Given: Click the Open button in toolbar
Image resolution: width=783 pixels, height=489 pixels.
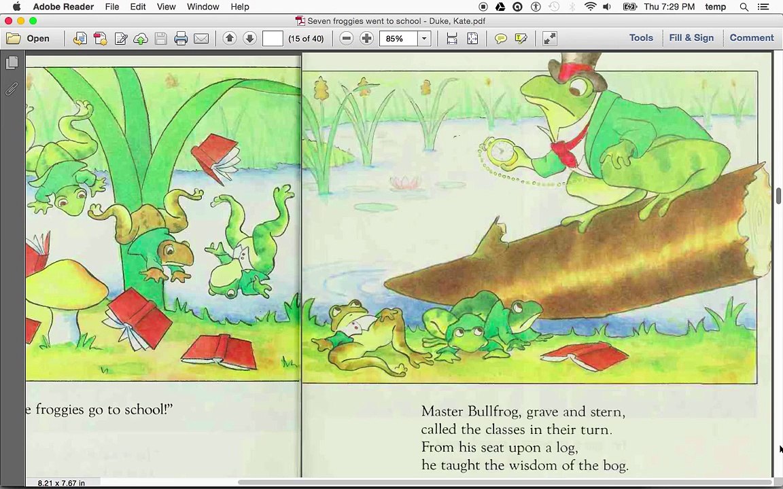Looking at the screenshot, I should click(29, 39).
